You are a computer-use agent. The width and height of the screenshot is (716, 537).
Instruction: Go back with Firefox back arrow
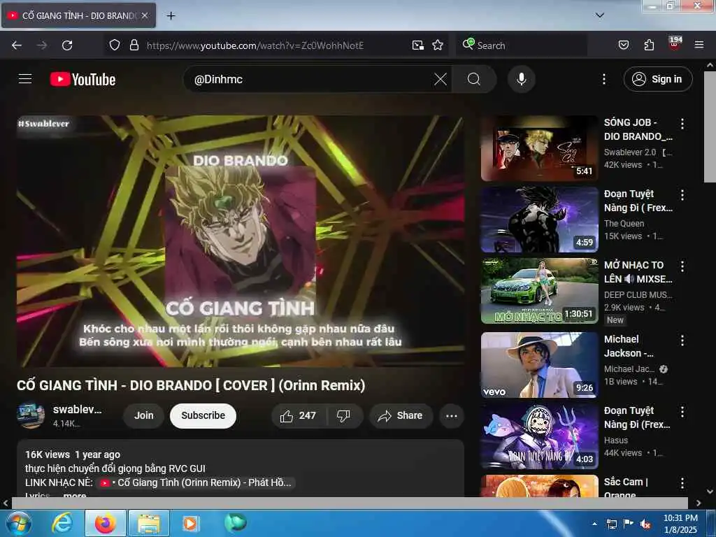tap(17, 45)
